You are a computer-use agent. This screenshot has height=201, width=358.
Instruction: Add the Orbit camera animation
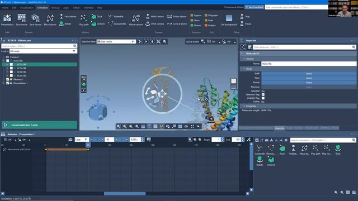point(154,23)
